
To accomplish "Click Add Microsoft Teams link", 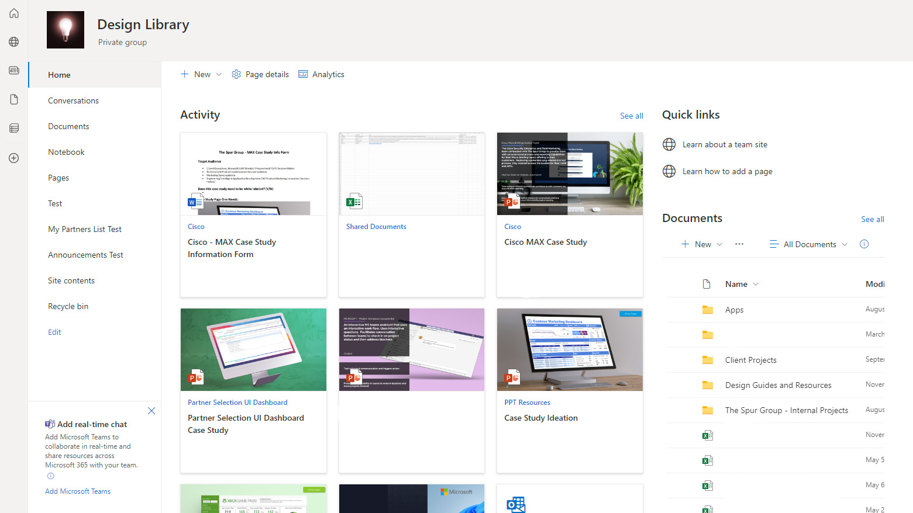I will tap(78, 491).
